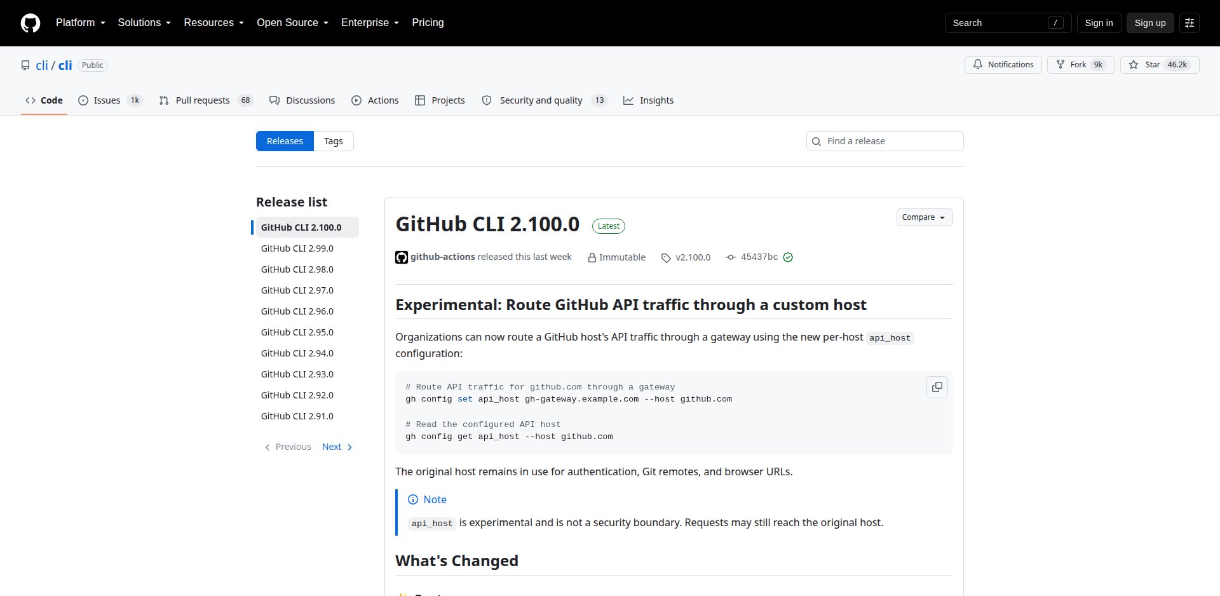Open the Pull requests tab

206,100
